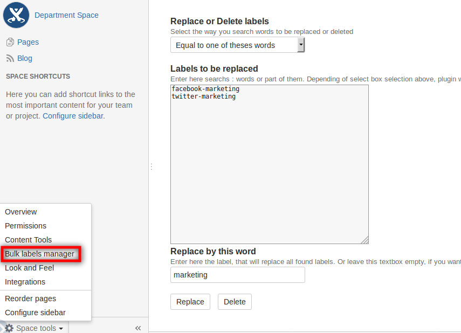Open the search mode dropdown

tap(237, 45)
